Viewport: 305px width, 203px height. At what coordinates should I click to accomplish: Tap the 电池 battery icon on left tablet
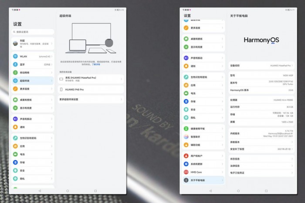pos(15,154)
